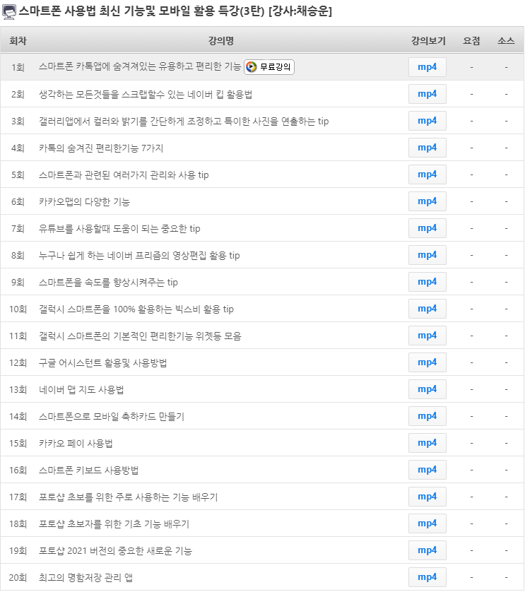
Task: Open mp4 for lecture 11회
Action: click(x=427, y=336)
